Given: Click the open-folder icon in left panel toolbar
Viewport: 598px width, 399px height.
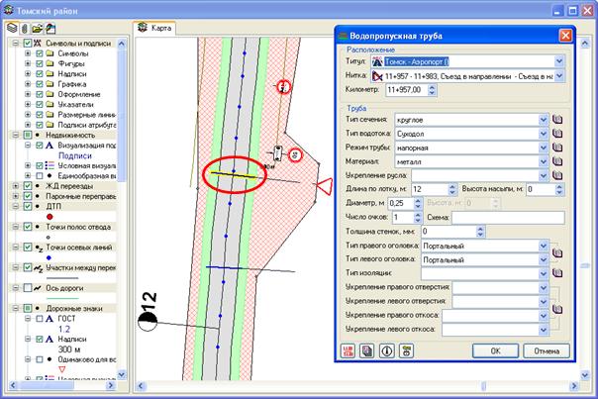Looking at the screenshot, I should [38, 29].
